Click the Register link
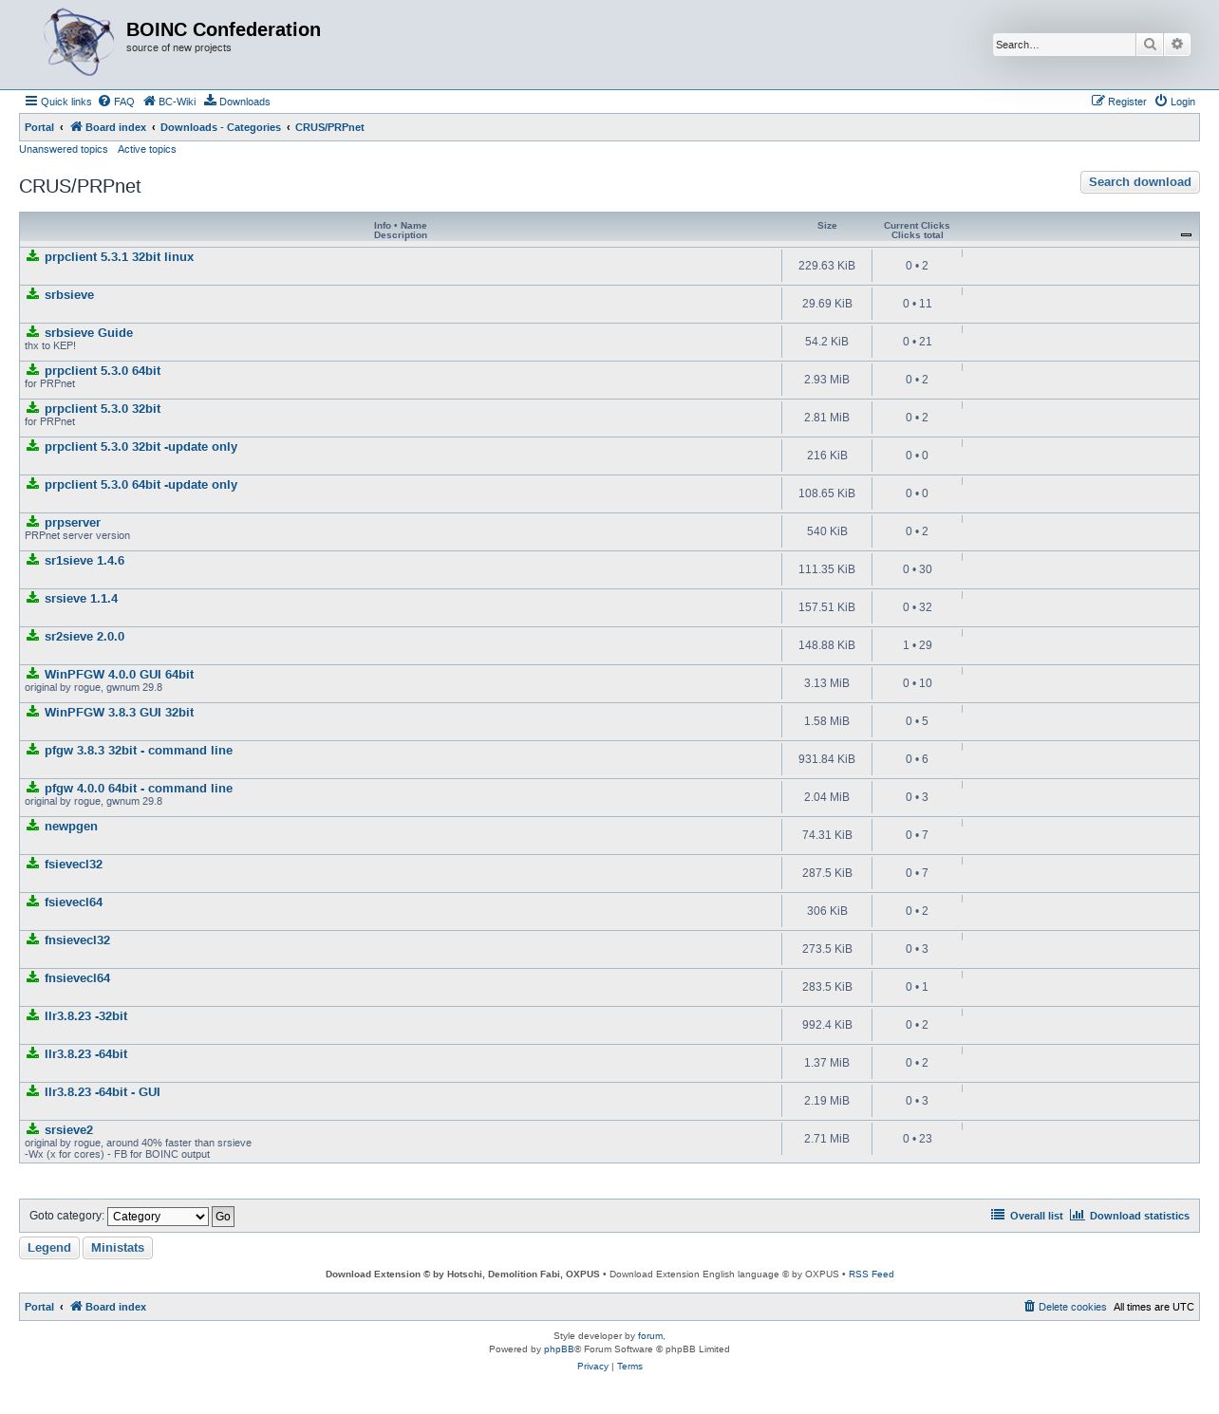The image size is (1219, 1414). [x=1119, y=102]
